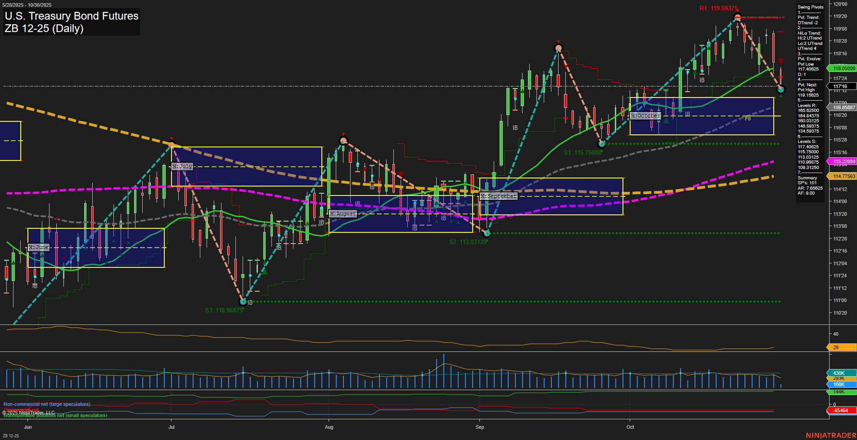Switch to the ZB 12-25 tab
The image size is (857, 440).
10,435
